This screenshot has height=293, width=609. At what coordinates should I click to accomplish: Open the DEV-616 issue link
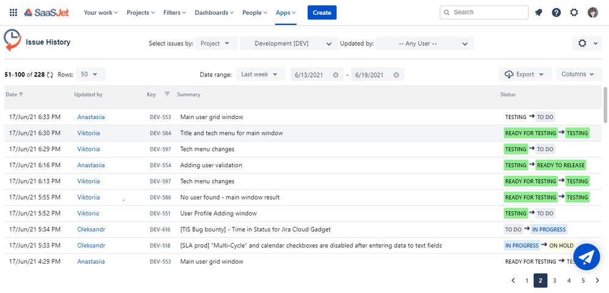point(160,230)
